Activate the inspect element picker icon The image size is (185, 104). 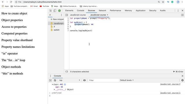click(x=51, y=11)
